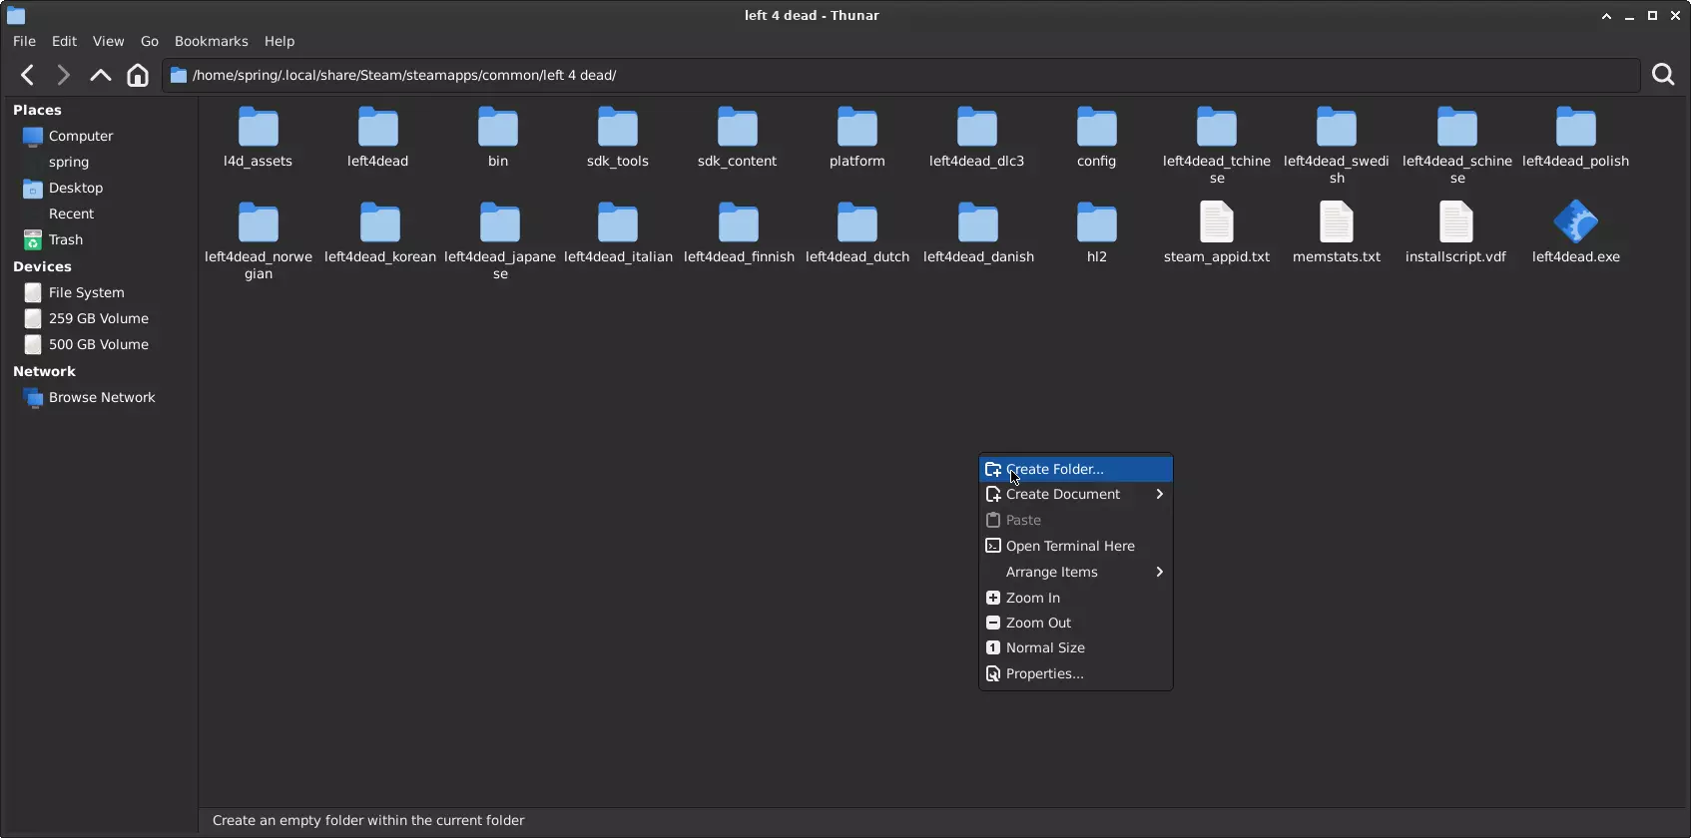The width and height of the screenshot is (1691, 838).
Task: Choose Create Folder from context menu
Action: pos(1076,469)
